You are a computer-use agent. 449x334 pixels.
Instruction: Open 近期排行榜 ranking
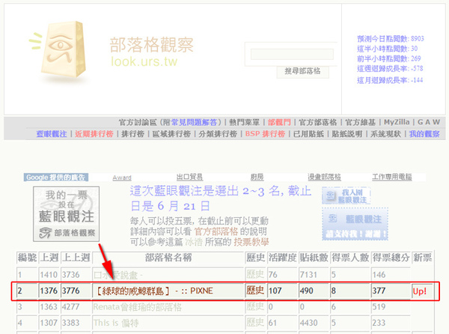click(94, 134)
